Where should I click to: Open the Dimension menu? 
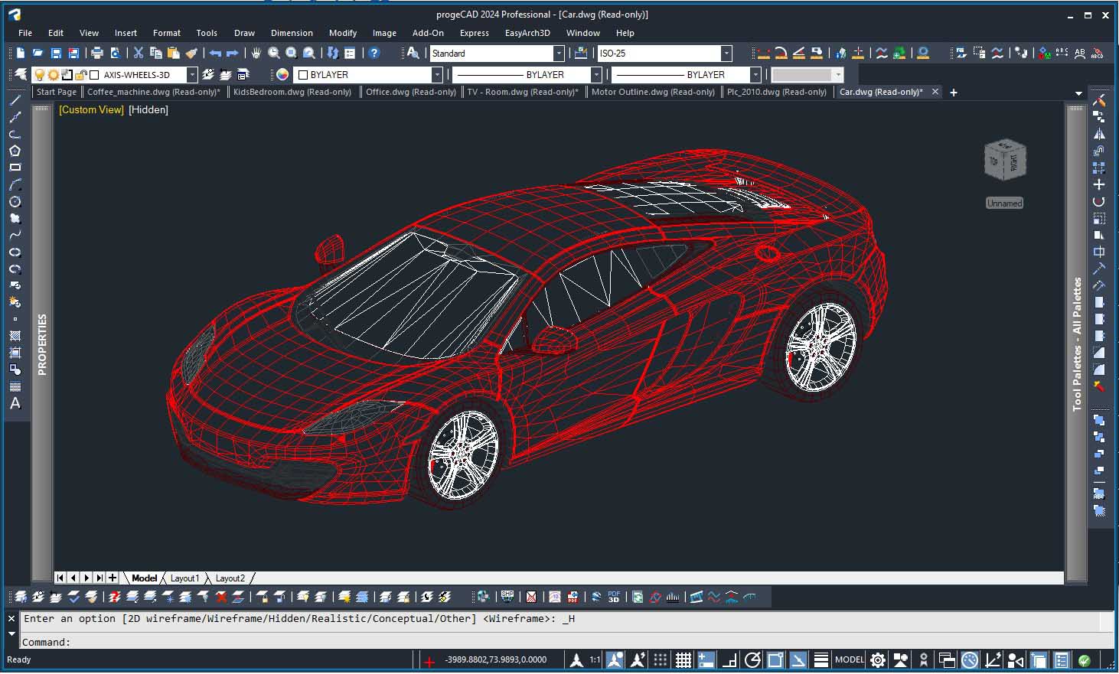coord(292,33)
